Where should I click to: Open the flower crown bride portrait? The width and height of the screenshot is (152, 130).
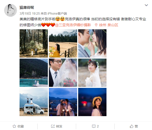92,73
